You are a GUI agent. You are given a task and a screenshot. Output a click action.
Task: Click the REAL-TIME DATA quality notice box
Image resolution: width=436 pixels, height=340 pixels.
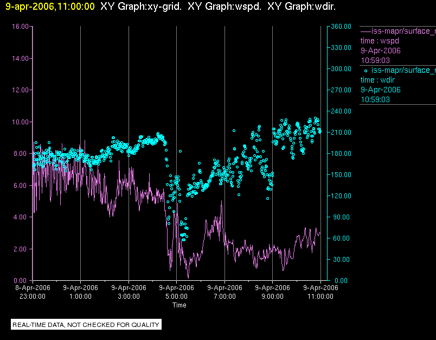tap(86, 325)
